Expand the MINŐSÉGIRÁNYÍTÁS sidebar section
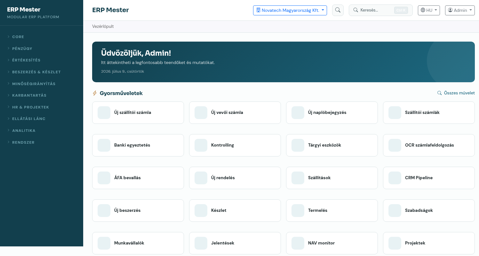This screenshot has width=479, height=256. (42, 84)
